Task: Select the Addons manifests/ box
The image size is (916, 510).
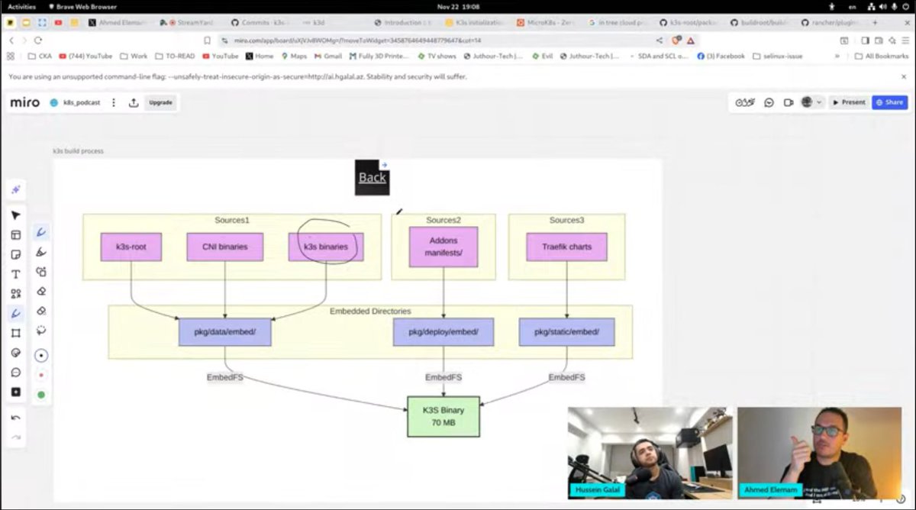Action: pyautogui.click(x=443, y=247)
